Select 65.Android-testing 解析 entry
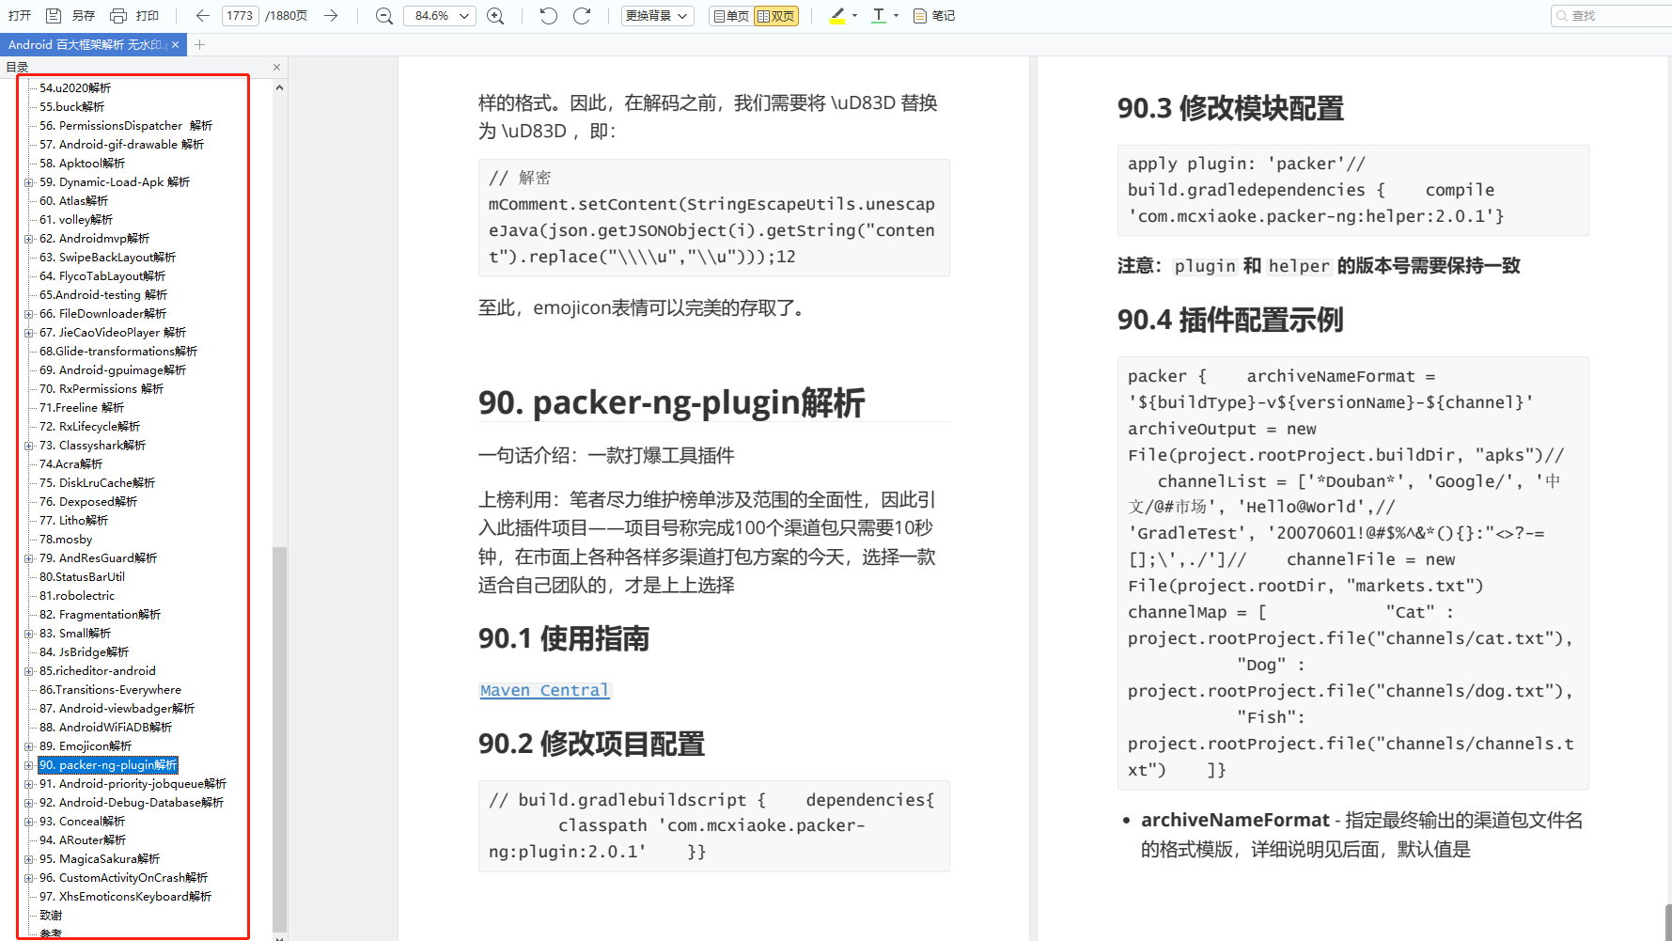This screenshot has width=1672, height=941. pos(103,295)
